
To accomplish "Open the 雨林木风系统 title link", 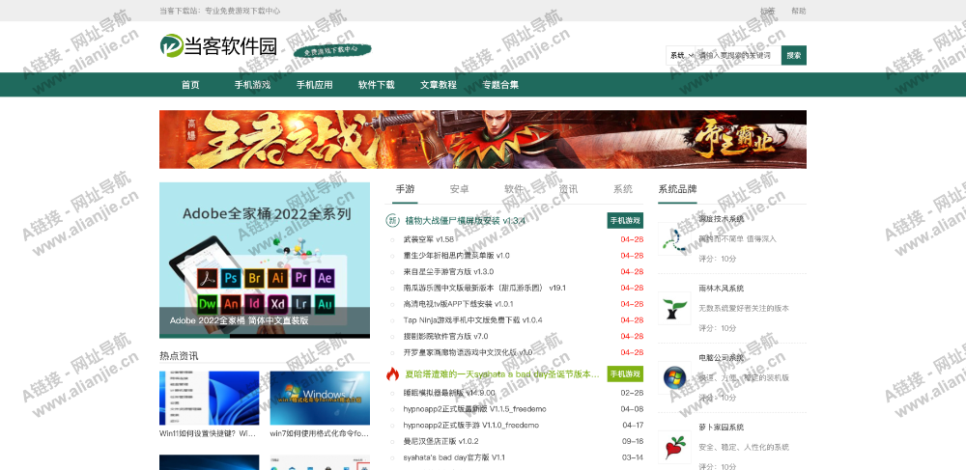I will tap(722, 288).
